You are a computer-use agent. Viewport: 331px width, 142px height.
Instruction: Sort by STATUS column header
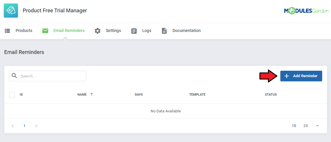tap(271, 94)
